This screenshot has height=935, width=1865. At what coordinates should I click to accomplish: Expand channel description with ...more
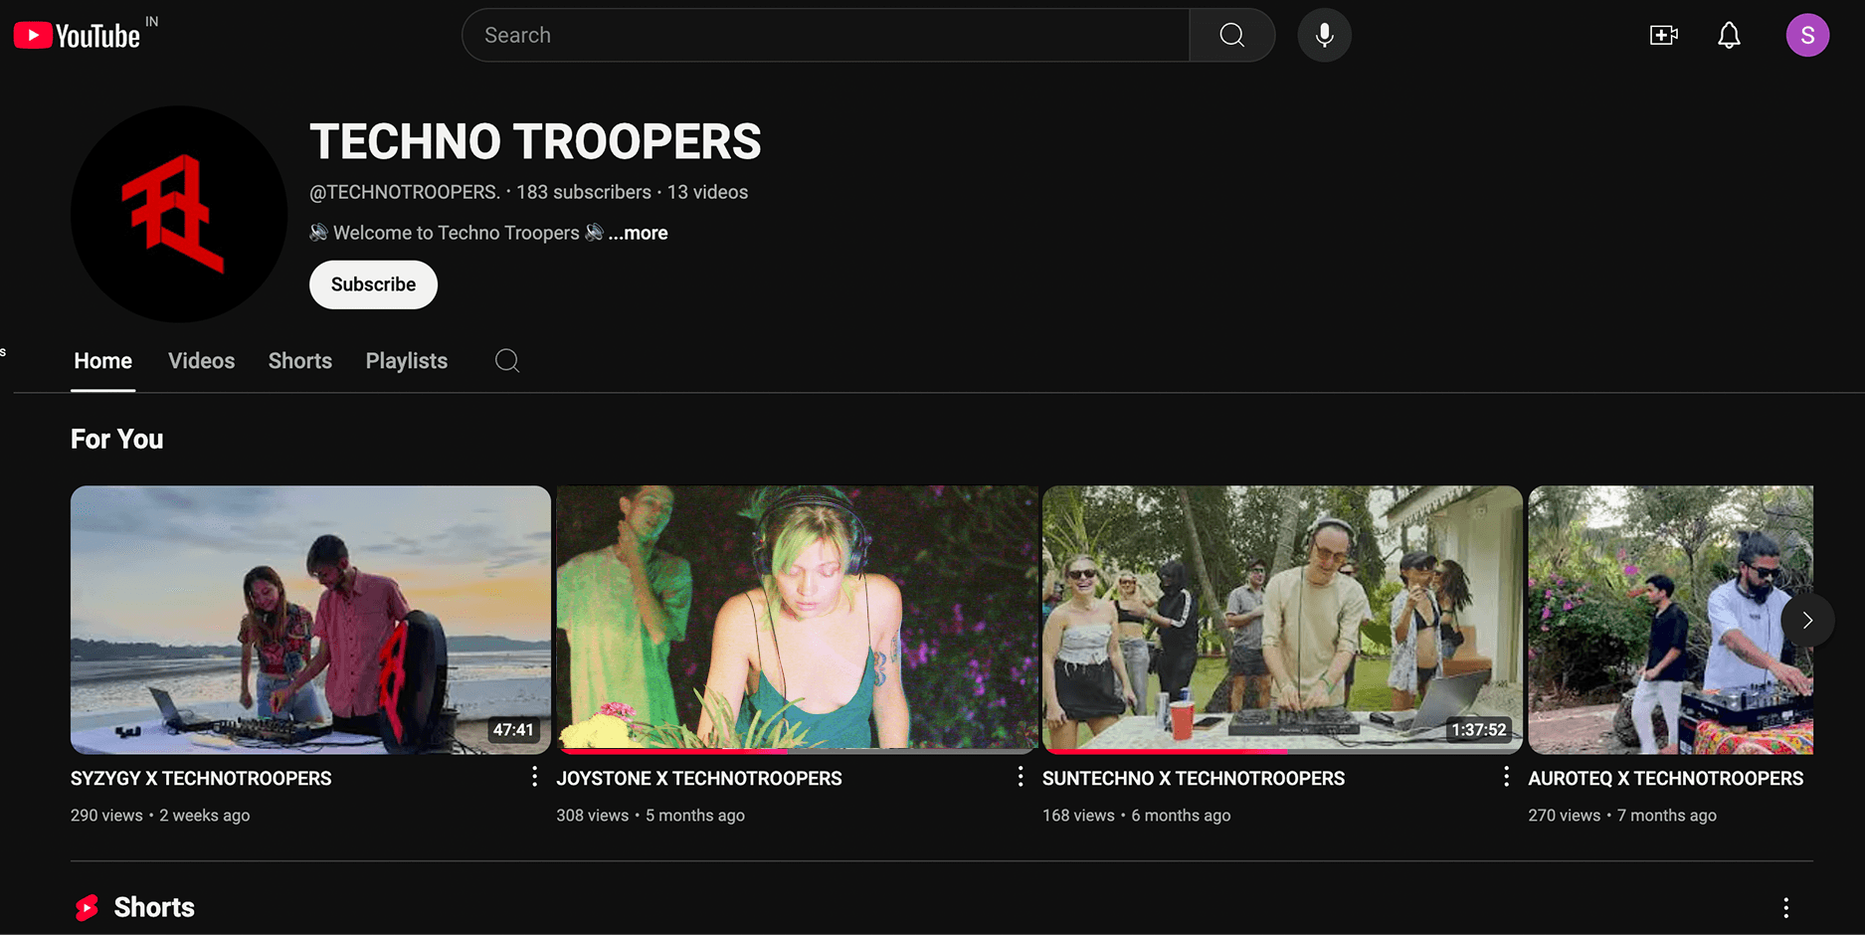(x=638, y=233)
